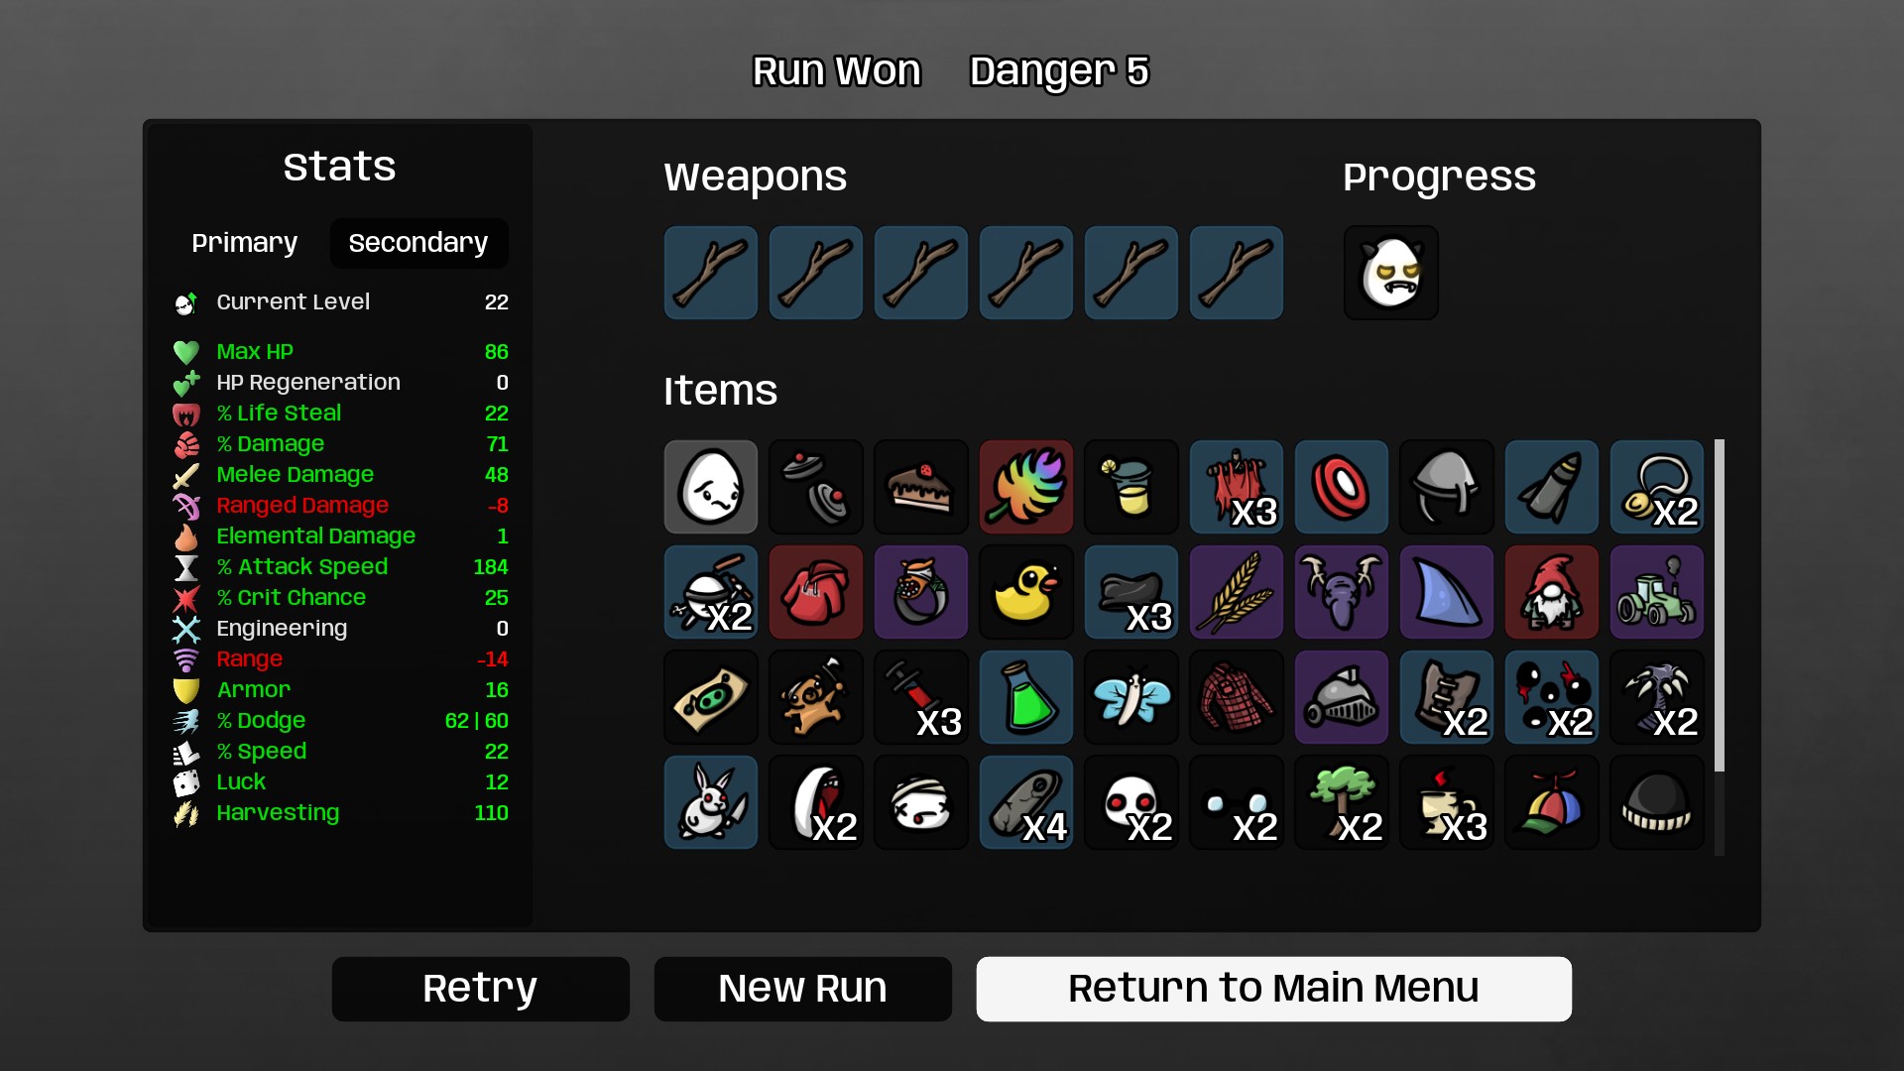The width and height of the screenshot is (1904, 1071).
Task: Select the chocolate cake slice item
Action: click(920, 487)
